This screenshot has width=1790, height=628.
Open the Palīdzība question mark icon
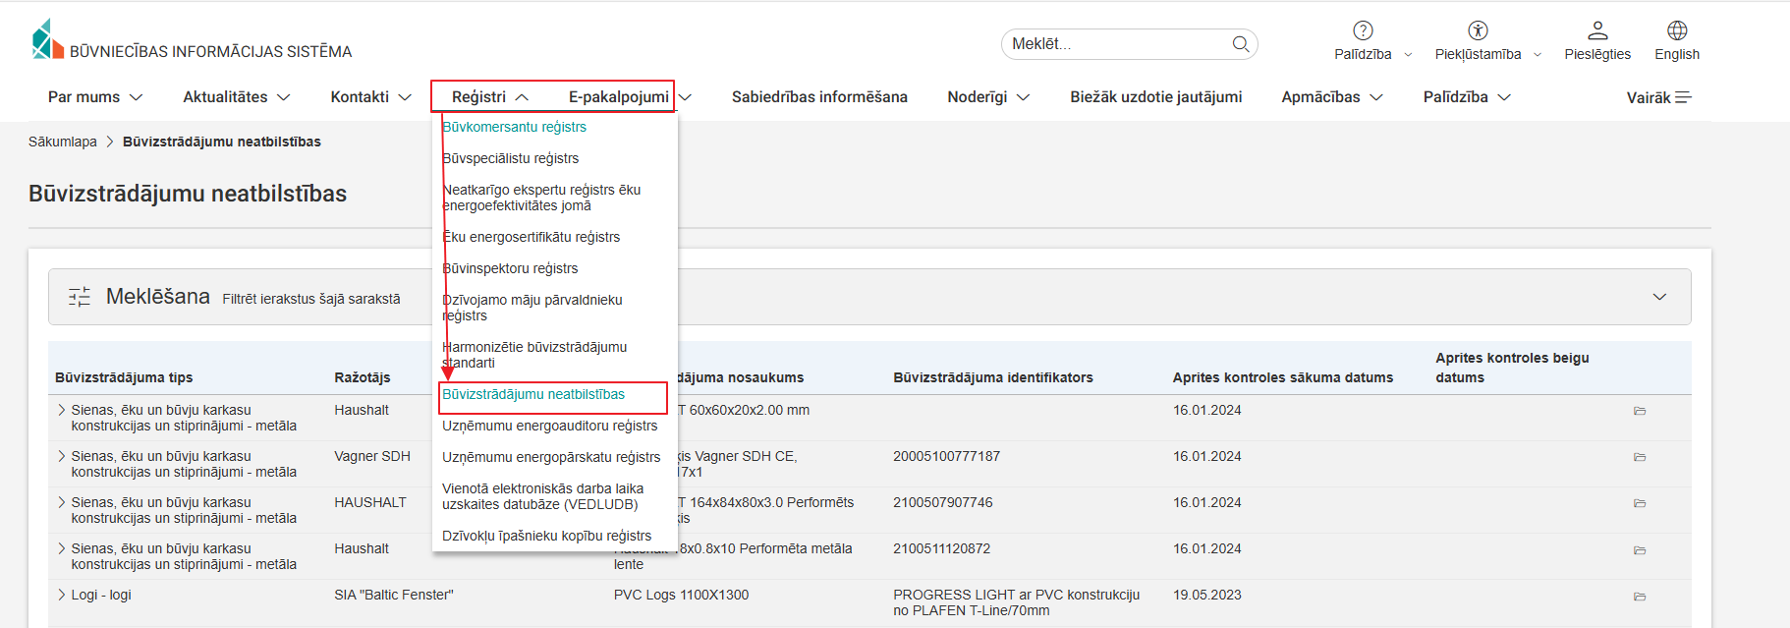1363,30
